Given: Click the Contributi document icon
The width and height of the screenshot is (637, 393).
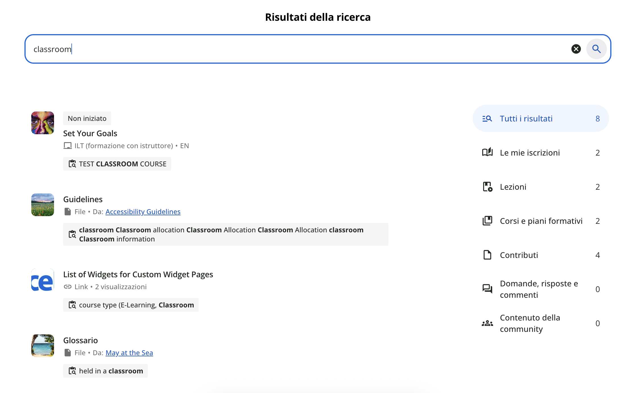Looking at the screenshot, I should coord(487,255).
